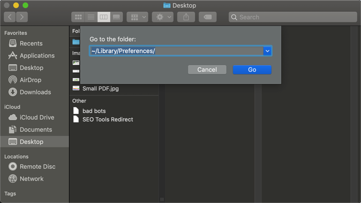Viewport: 361px width, 203px height.
Task: Select the SEO Tools Redirect file
Action: coord(107,120)
